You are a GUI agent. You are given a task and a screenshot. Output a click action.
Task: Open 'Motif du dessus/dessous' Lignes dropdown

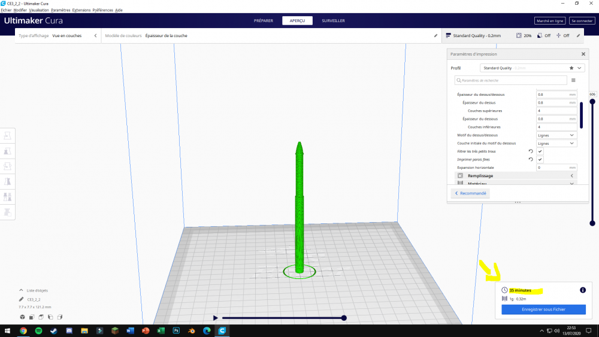tap(556, 135)
